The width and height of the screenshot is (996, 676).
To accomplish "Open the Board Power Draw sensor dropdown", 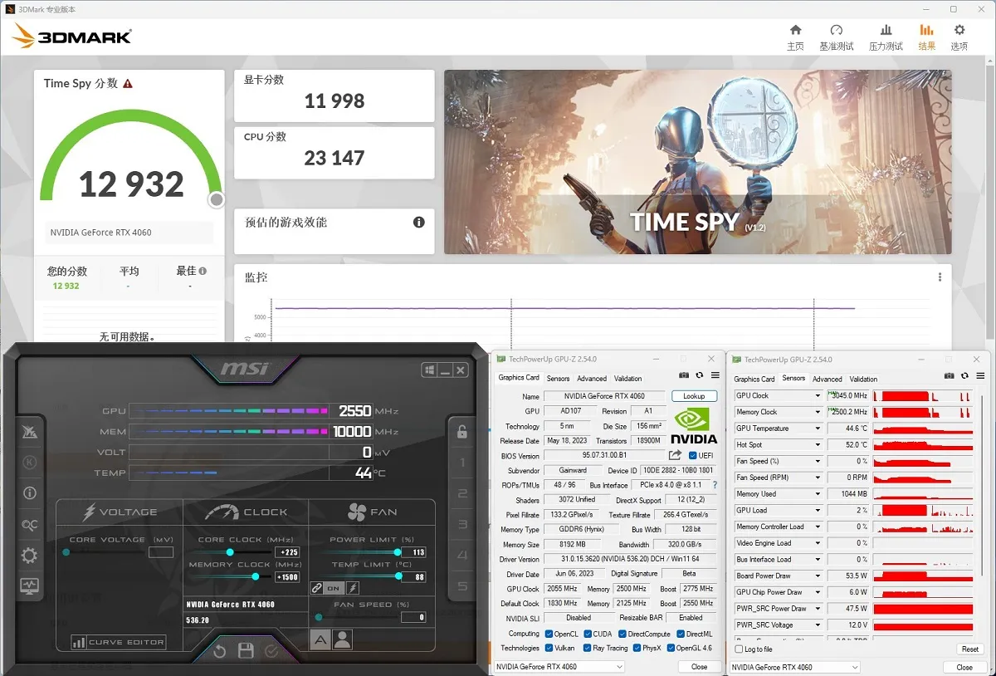I will click(818, 576).
